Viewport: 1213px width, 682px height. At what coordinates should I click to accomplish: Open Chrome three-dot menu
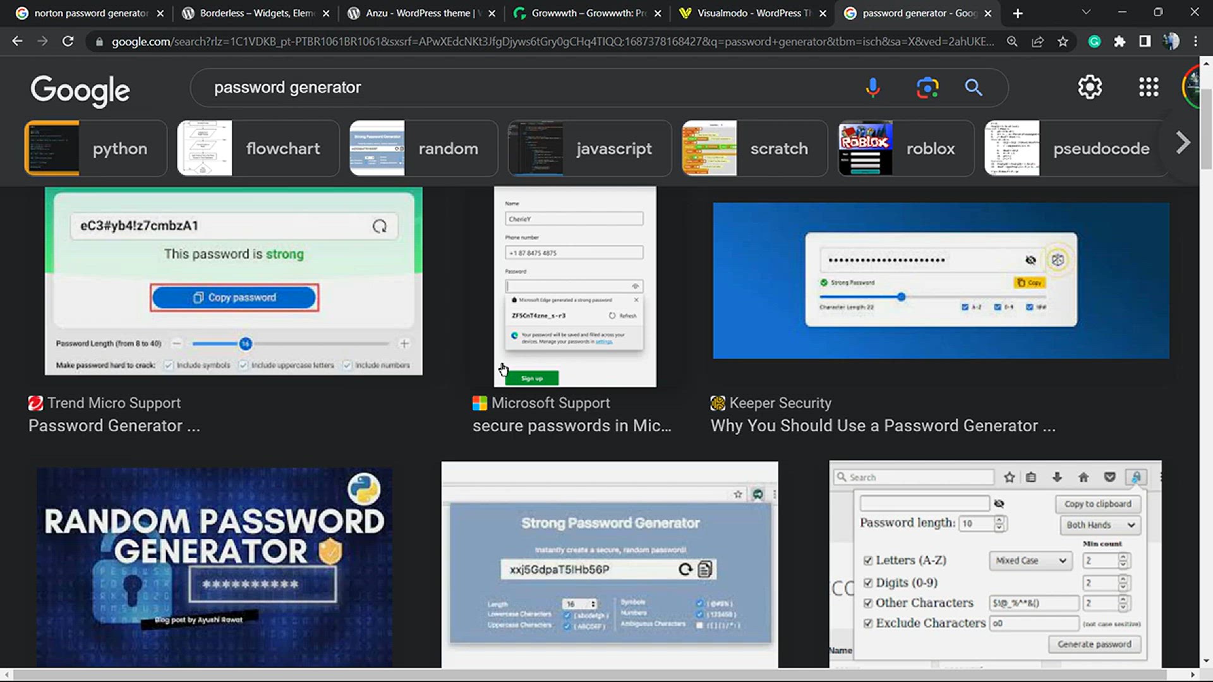1195,41
